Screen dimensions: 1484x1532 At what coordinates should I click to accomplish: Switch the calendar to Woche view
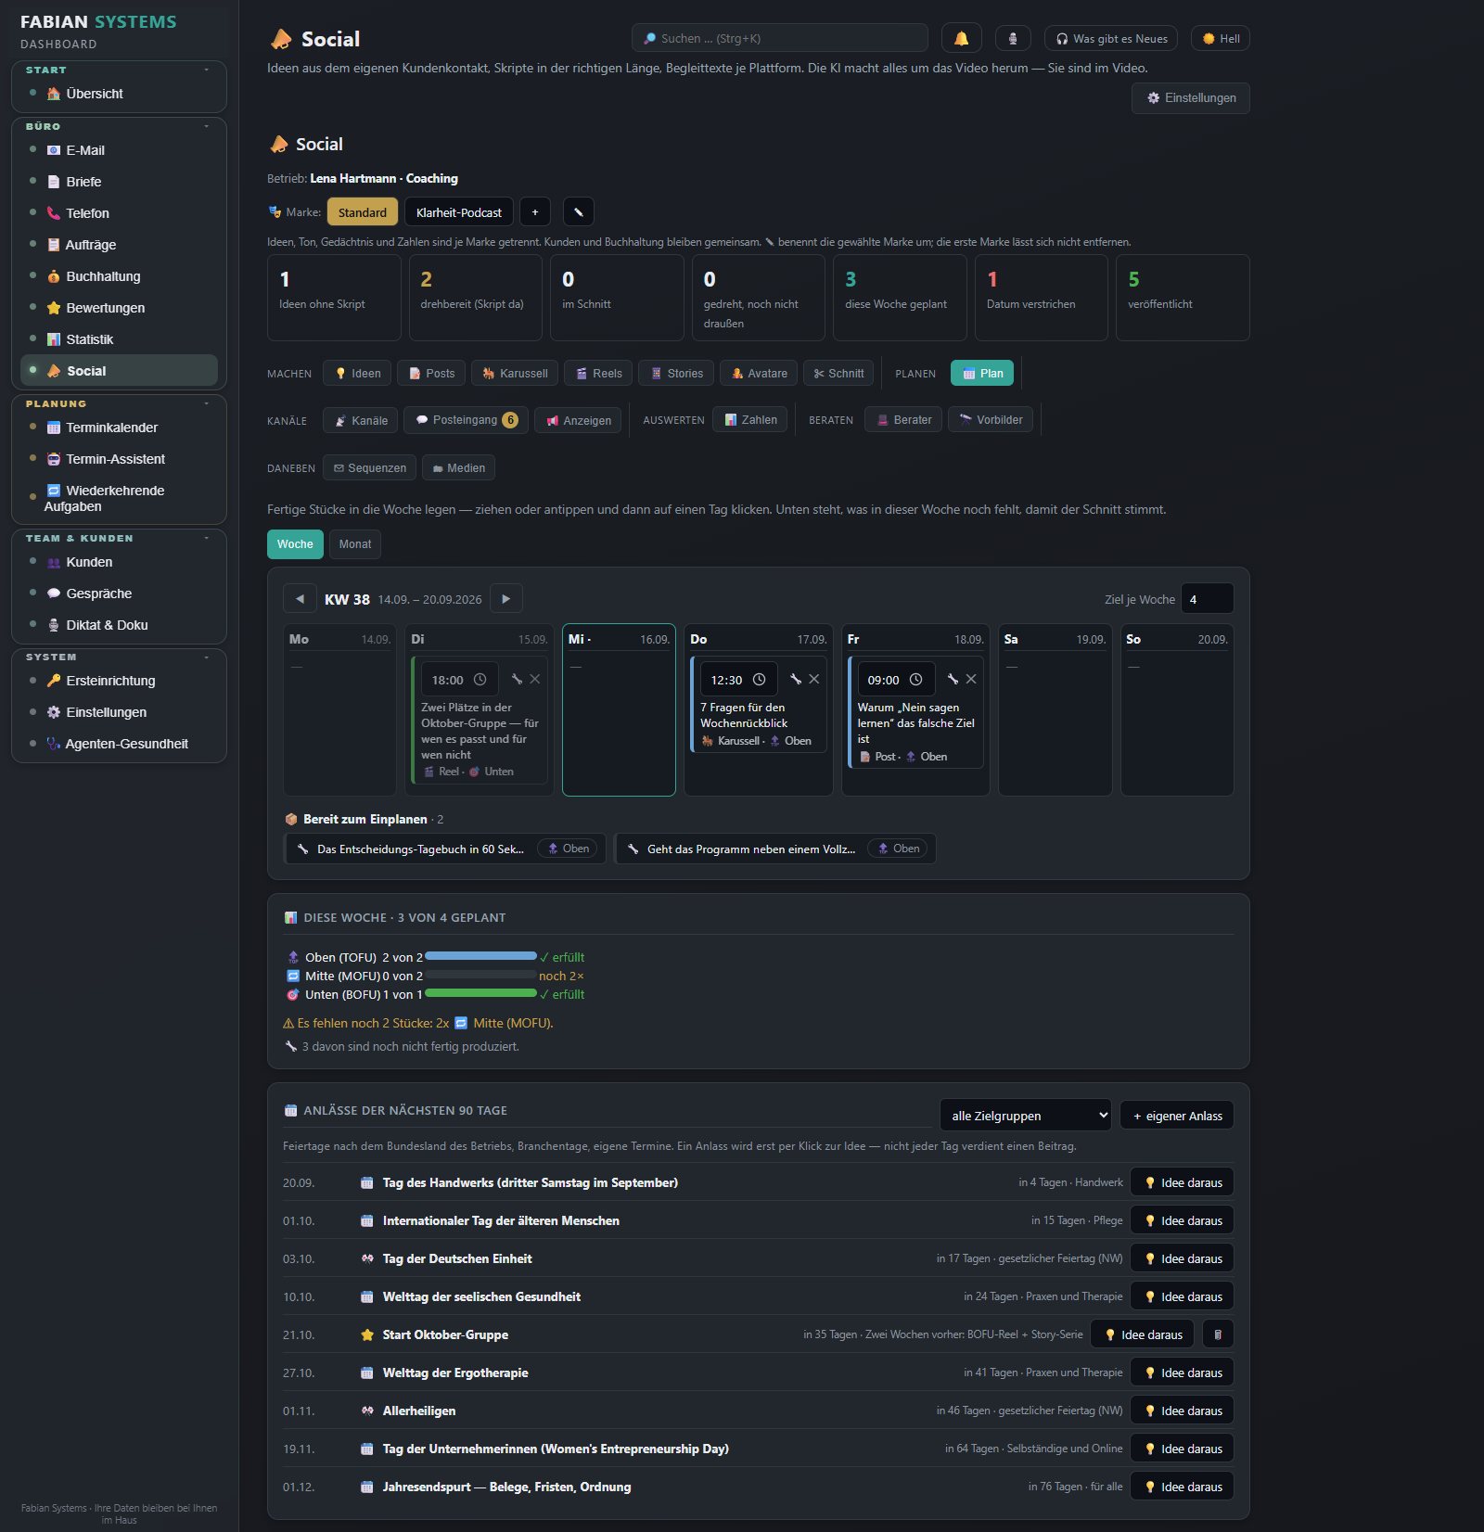(295, 543)
